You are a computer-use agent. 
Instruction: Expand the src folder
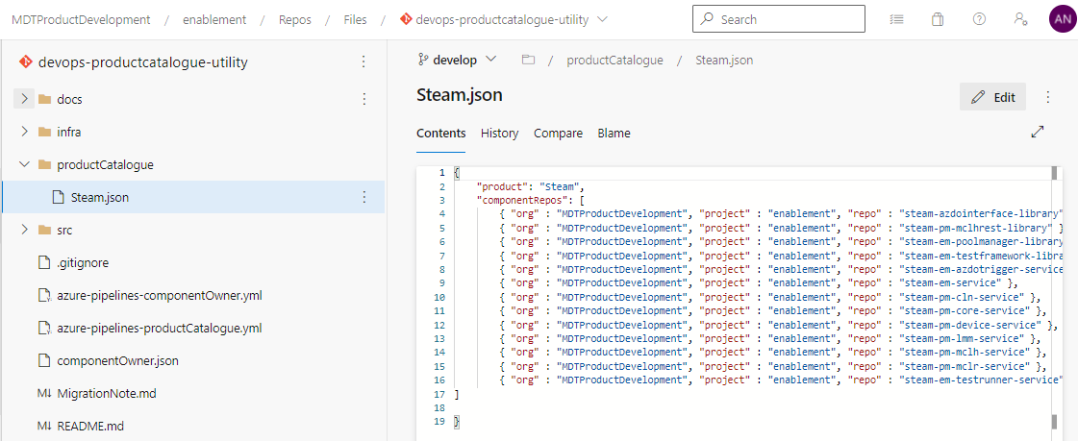(25, 230)
